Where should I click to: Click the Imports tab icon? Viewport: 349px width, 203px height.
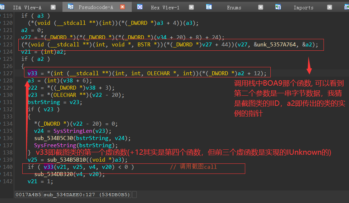(278, 7)
